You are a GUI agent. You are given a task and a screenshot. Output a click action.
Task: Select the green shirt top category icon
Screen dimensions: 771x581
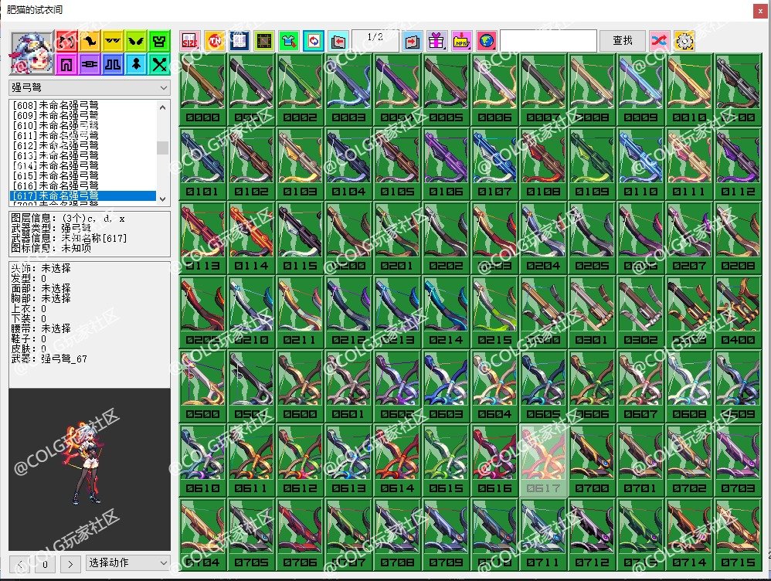[x=159, y=41]
